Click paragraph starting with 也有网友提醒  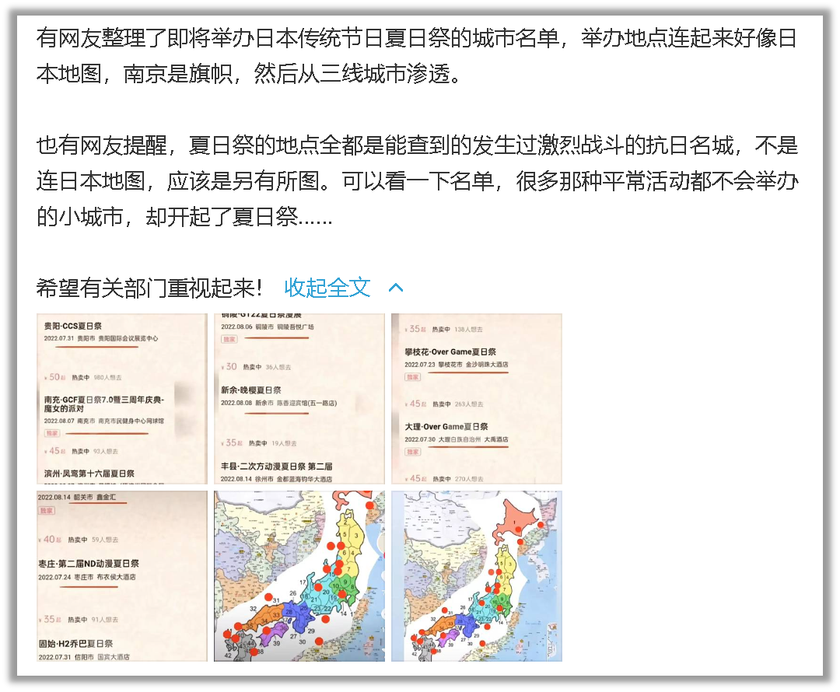pos(418,181)
